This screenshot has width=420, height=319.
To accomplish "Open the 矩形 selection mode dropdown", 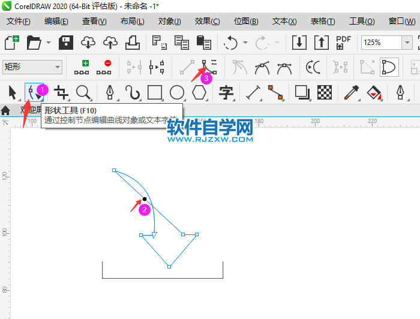I will (x=58, y=67).
